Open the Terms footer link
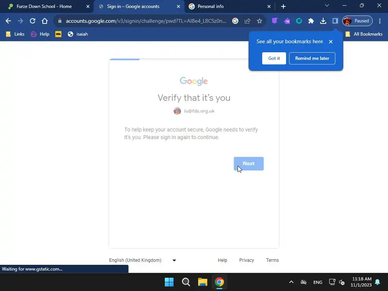 272,260
